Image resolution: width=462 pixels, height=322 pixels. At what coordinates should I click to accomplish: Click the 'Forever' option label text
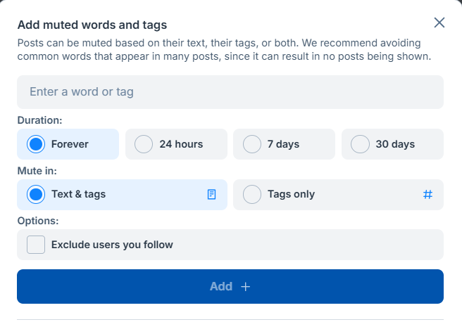(x=70, y=144)
